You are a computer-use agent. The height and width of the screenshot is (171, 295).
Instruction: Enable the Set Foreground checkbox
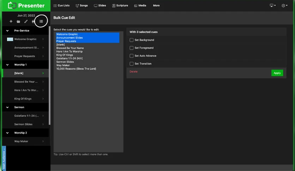(x=132, y=48)
